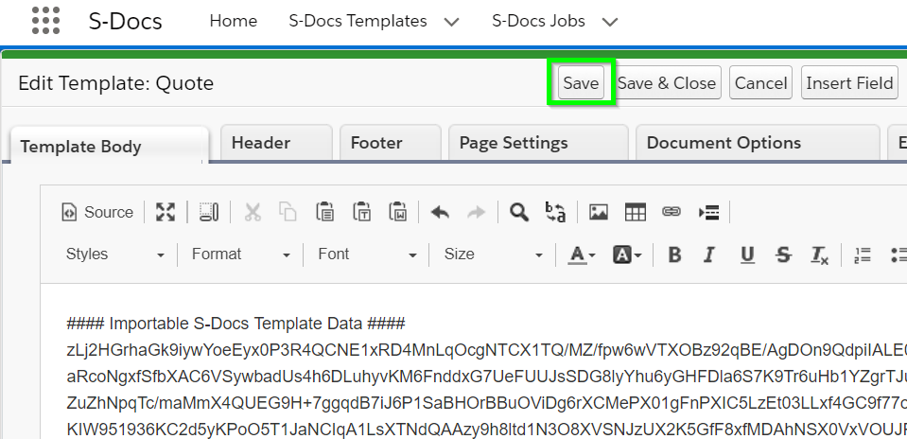Go to the Home nav item
The height and width of the screenshot is (439, 907).
233,21
